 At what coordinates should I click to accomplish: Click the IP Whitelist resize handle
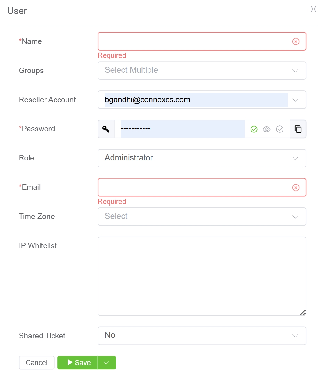[x=303, y=313]
